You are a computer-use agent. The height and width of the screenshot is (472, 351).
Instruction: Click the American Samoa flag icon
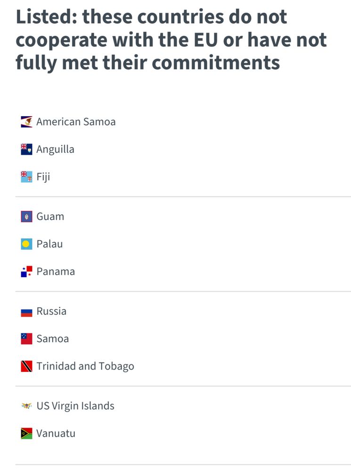26,122
